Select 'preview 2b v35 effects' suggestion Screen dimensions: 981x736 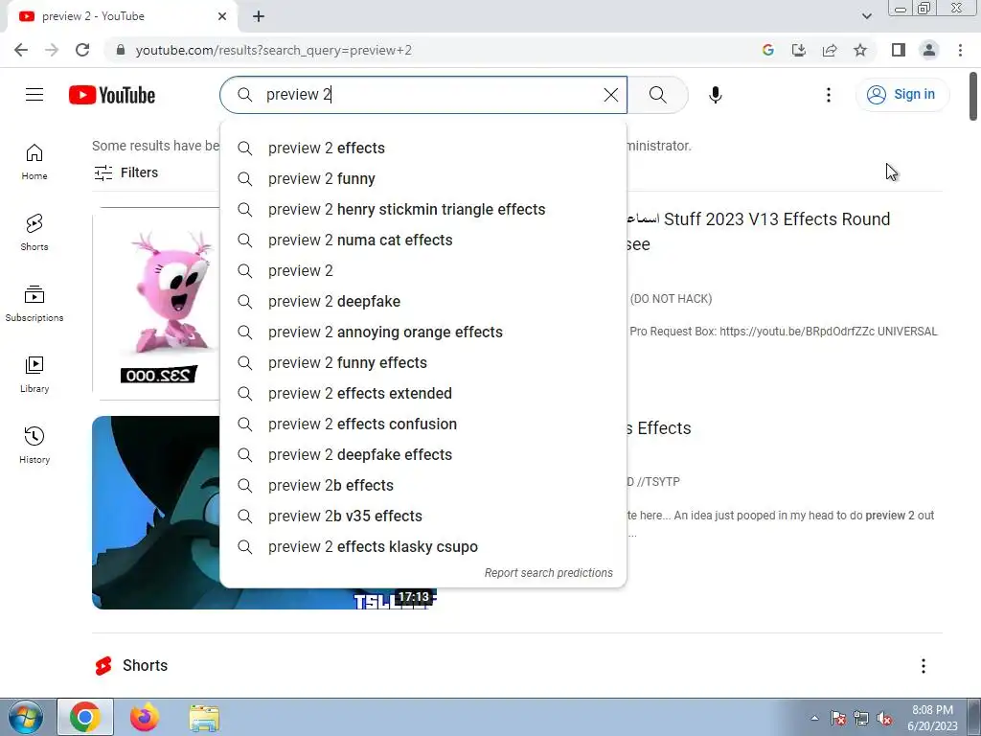pos(422,517)
